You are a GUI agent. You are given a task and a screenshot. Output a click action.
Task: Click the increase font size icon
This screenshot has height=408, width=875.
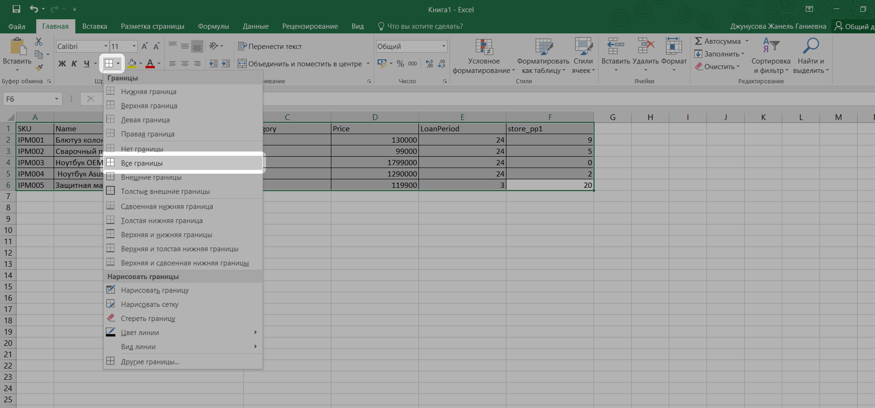144,46
